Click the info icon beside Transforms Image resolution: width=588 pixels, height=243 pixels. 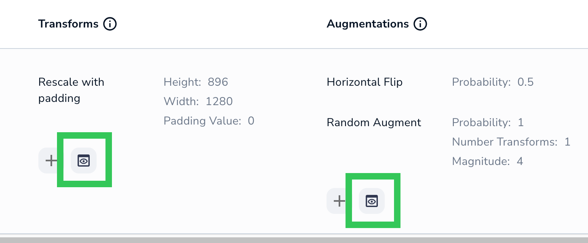110,24
